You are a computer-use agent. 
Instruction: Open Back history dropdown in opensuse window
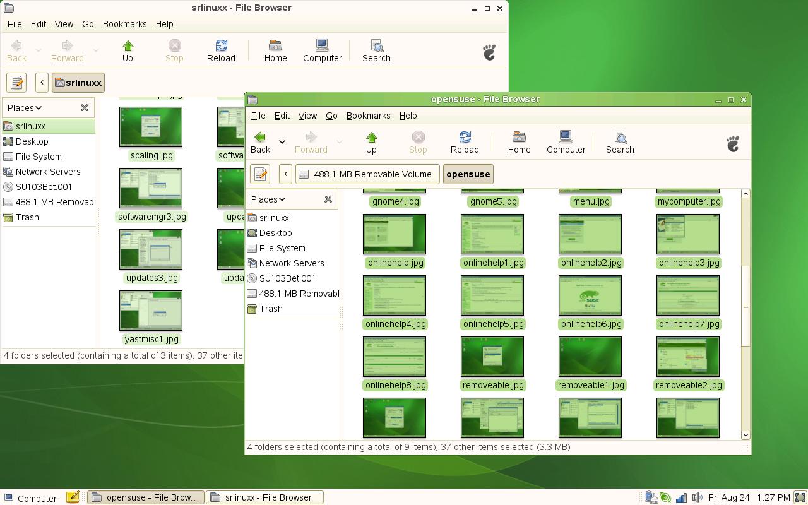point(282,143)
